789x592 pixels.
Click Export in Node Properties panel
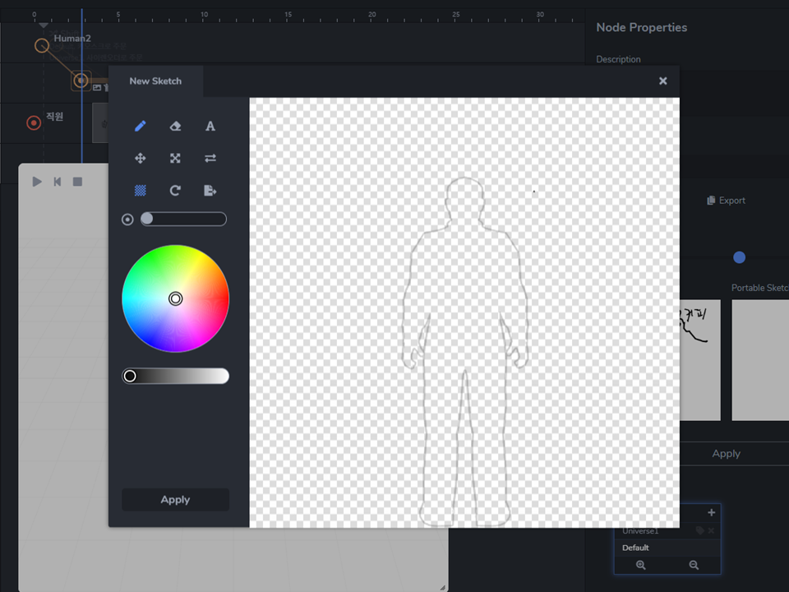pyautogui.click(x=726, y=201)
